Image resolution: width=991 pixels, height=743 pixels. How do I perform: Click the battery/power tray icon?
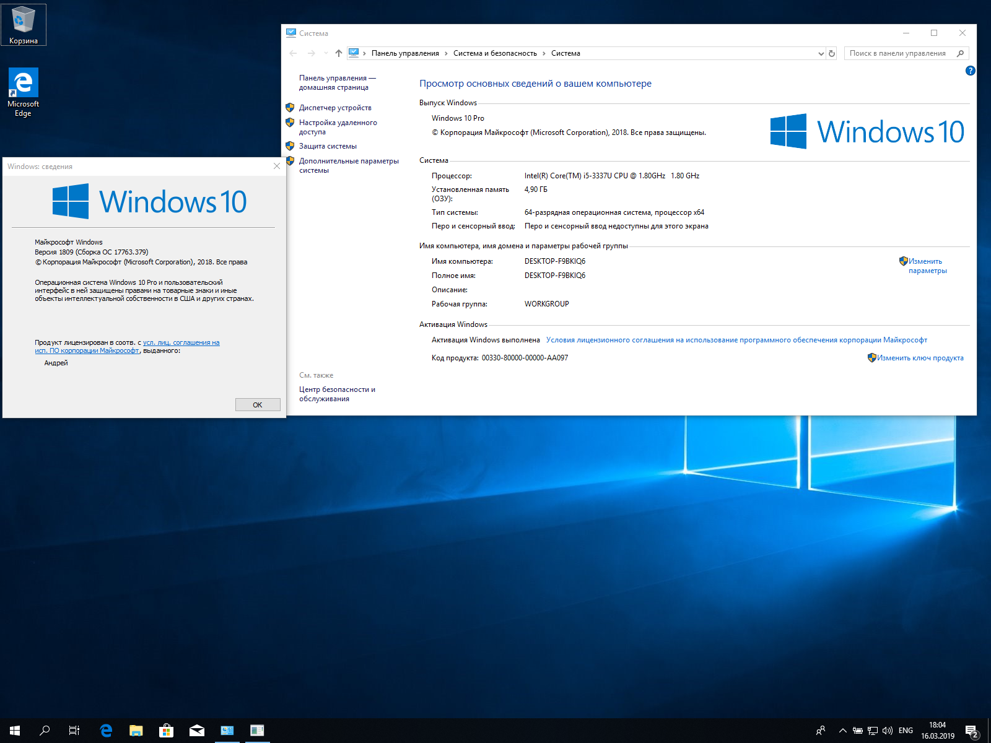coord(858,731)
